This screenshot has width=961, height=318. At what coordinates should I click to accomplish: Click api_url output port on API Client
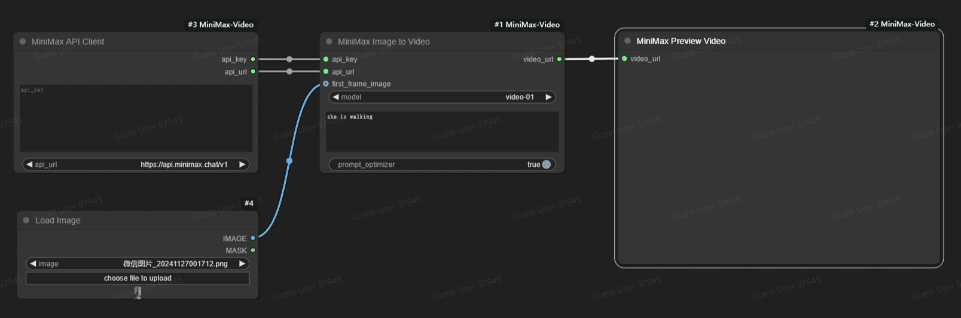253,72
